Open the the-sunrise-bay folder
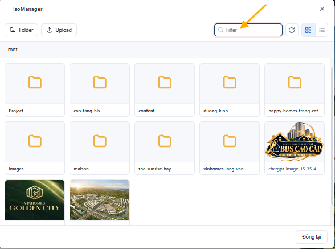Viewport: 335px width, 249px height. 165,148
